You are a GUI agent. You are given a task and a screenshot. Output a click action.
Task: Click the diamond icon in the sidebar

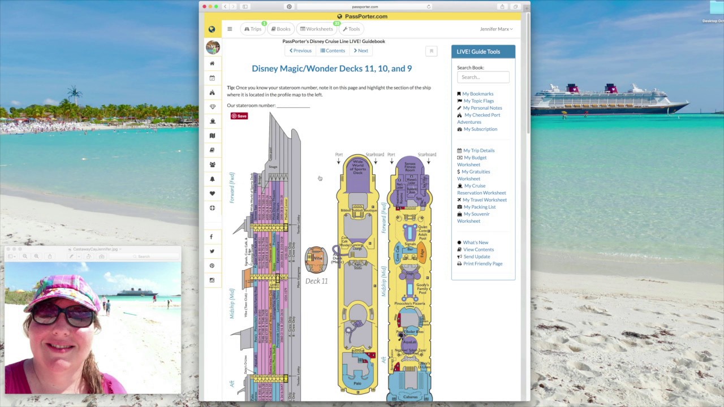pos(212,107)
